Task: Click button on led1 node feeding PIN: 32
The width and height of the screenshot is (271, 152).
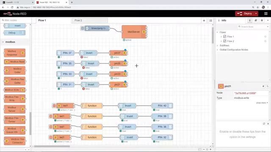Action: [x=51, y=137]
